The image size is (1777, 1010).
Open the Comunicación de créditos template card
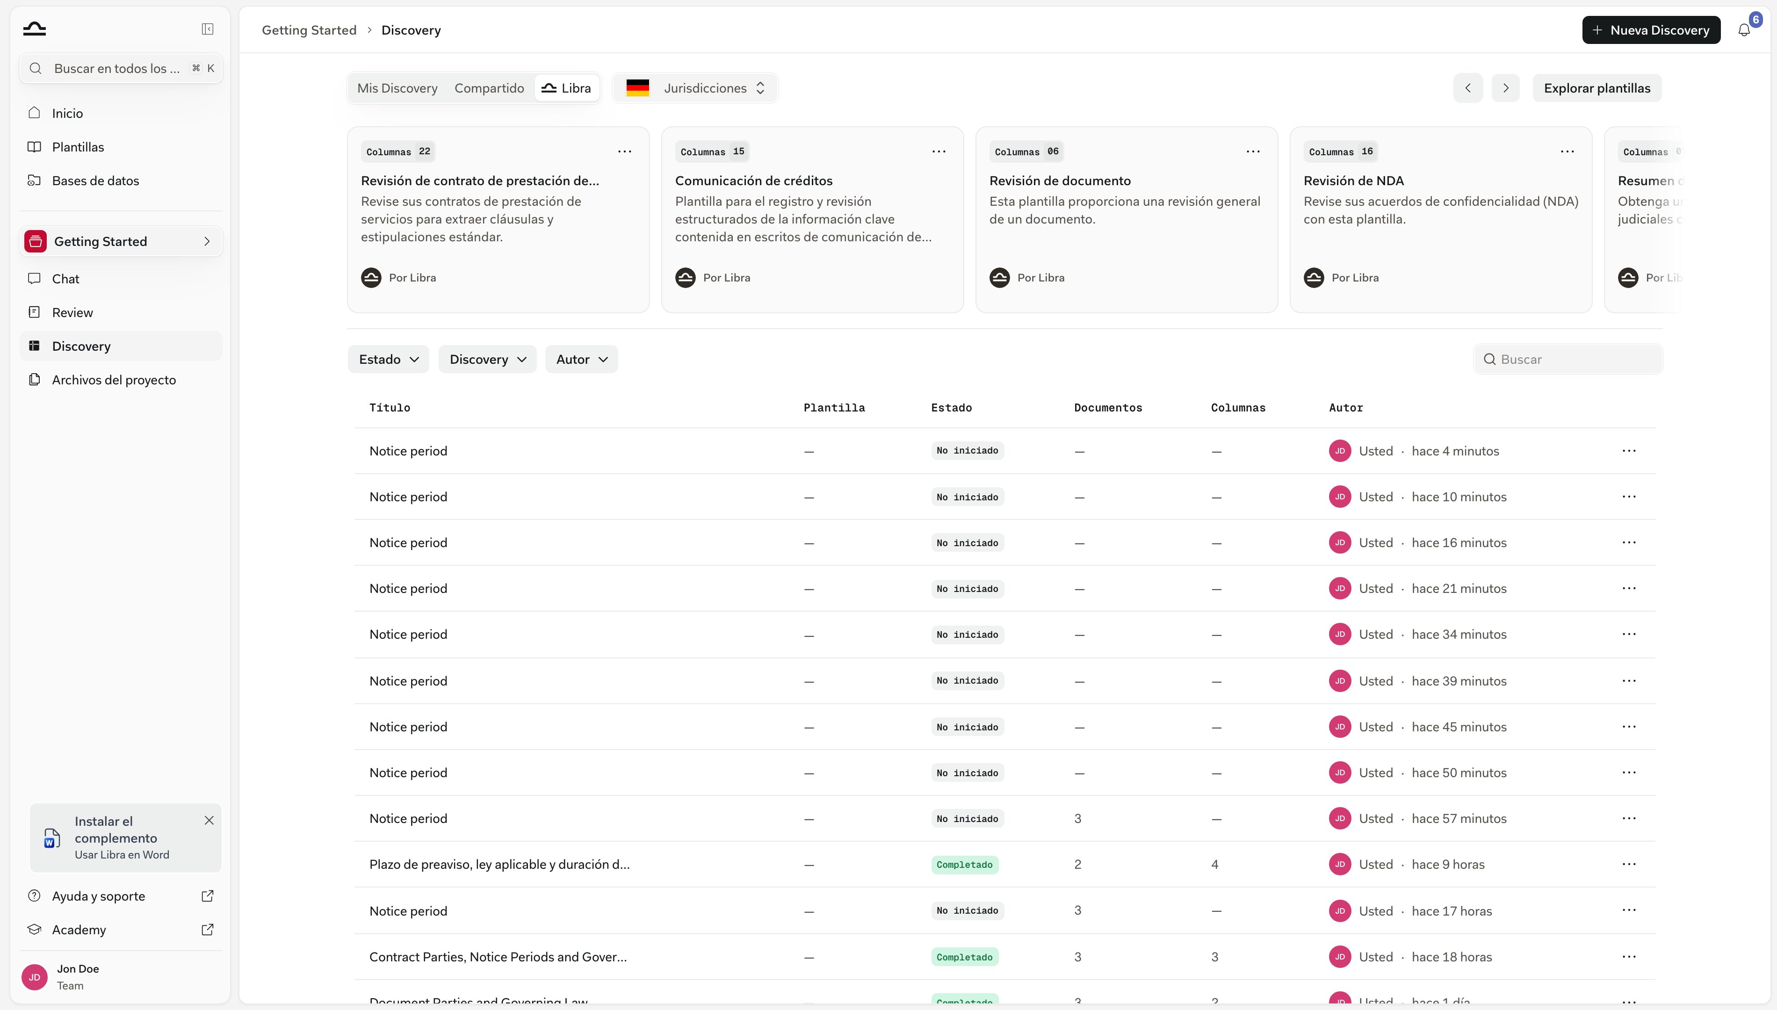[812, 219]
